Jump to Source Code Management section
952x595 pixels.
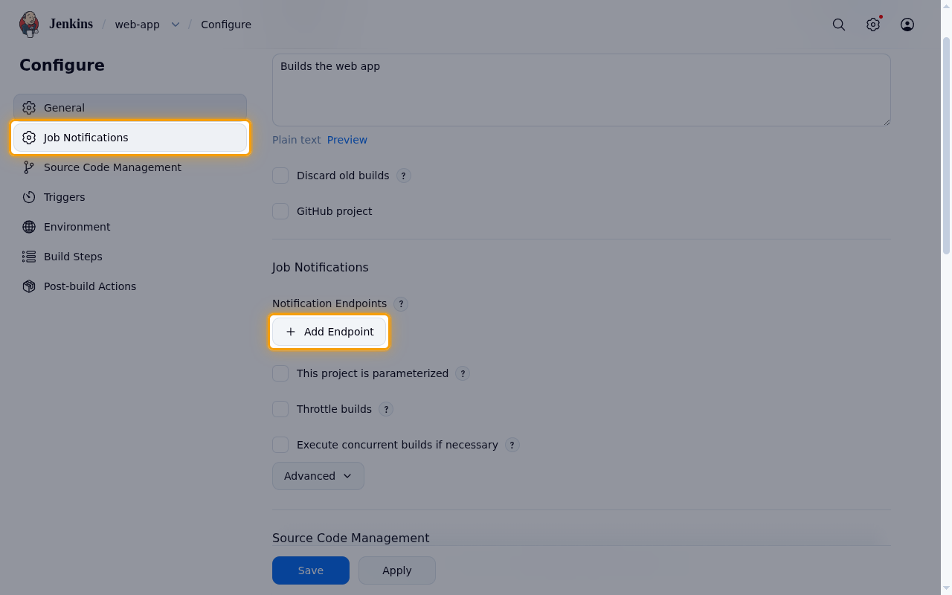(x=130, y=167)
